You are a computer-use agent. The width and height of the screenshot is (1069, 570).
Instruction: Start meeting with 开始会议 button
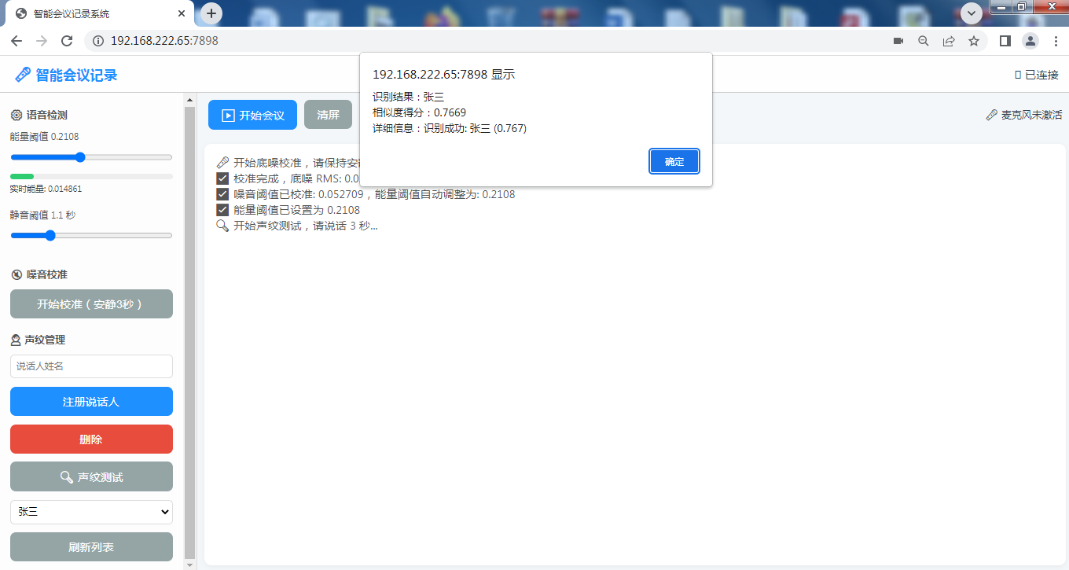[x=252, y=115]
